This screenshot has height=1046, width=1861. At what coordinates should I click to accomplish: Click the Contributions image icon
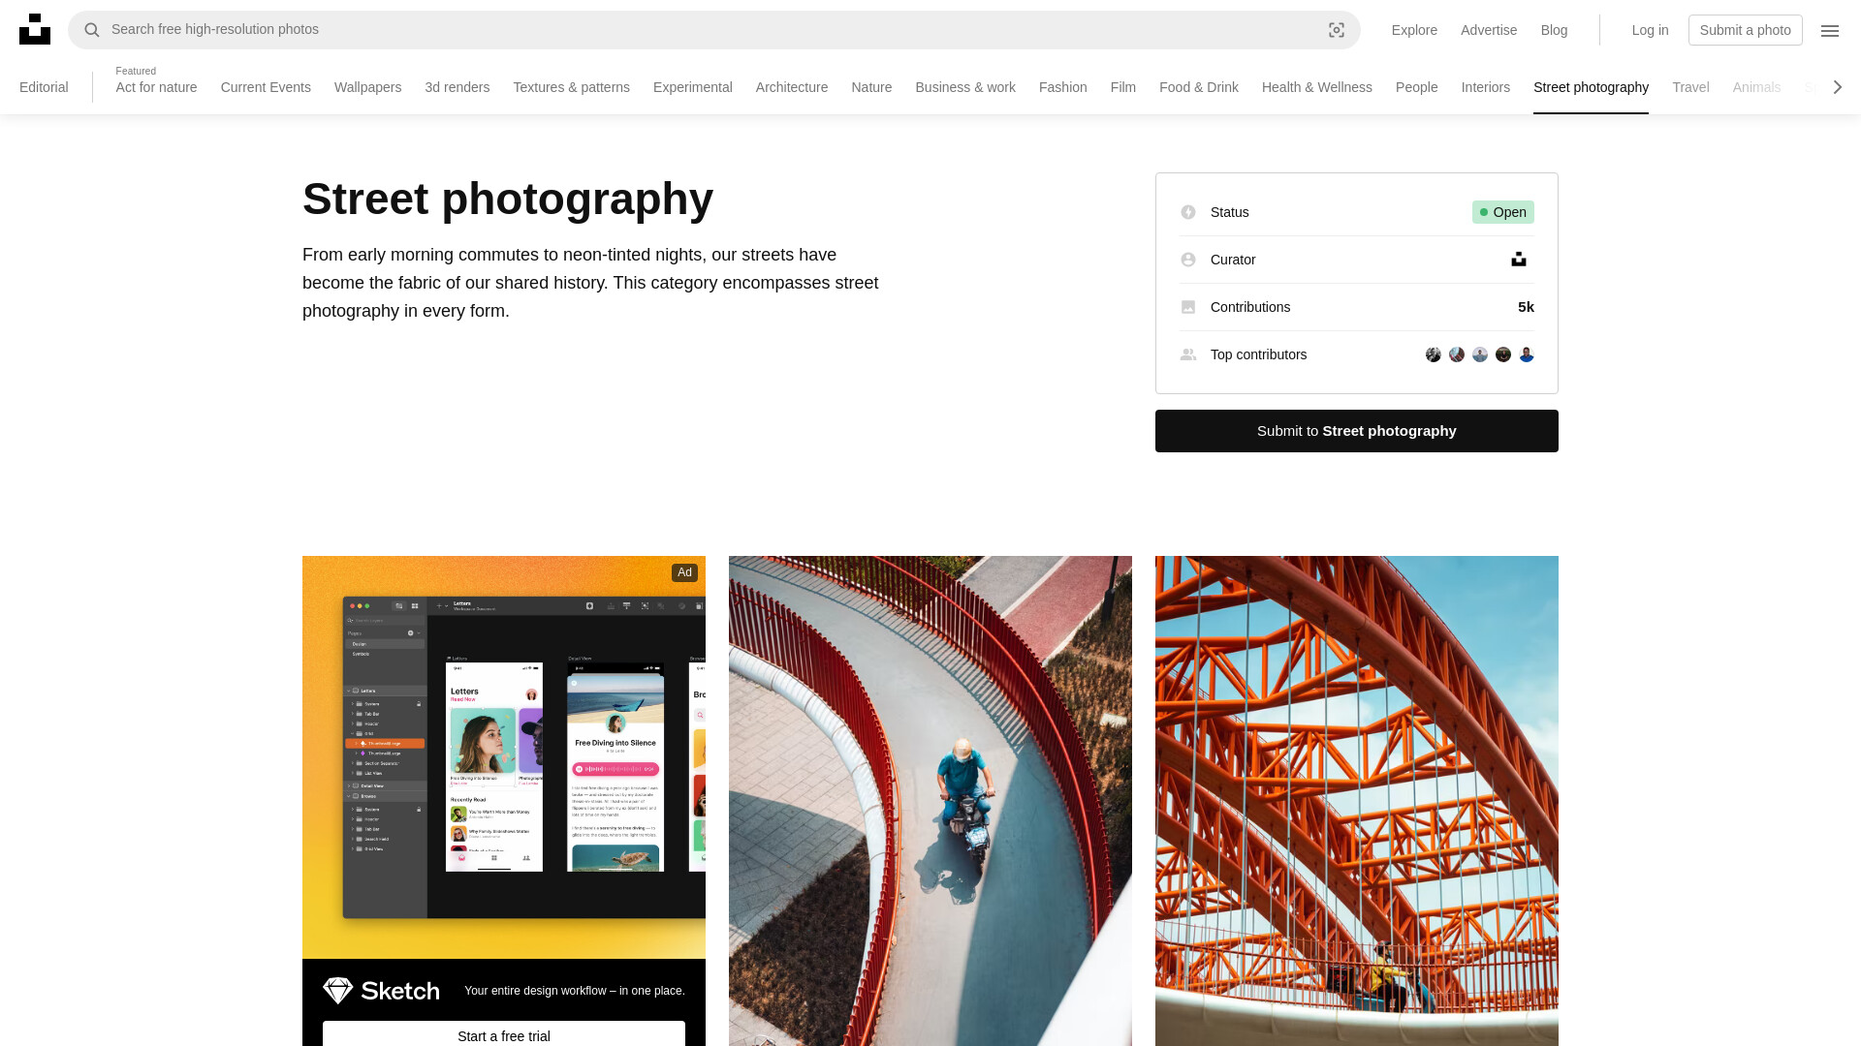[x=1188, y=307]
